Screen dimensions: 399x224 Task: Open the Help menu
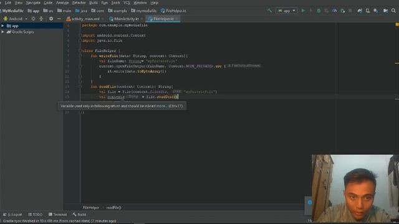pos(155,2)
